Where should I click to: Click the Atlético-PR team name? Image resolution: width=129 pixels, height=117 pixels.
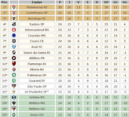pos(37,58)
